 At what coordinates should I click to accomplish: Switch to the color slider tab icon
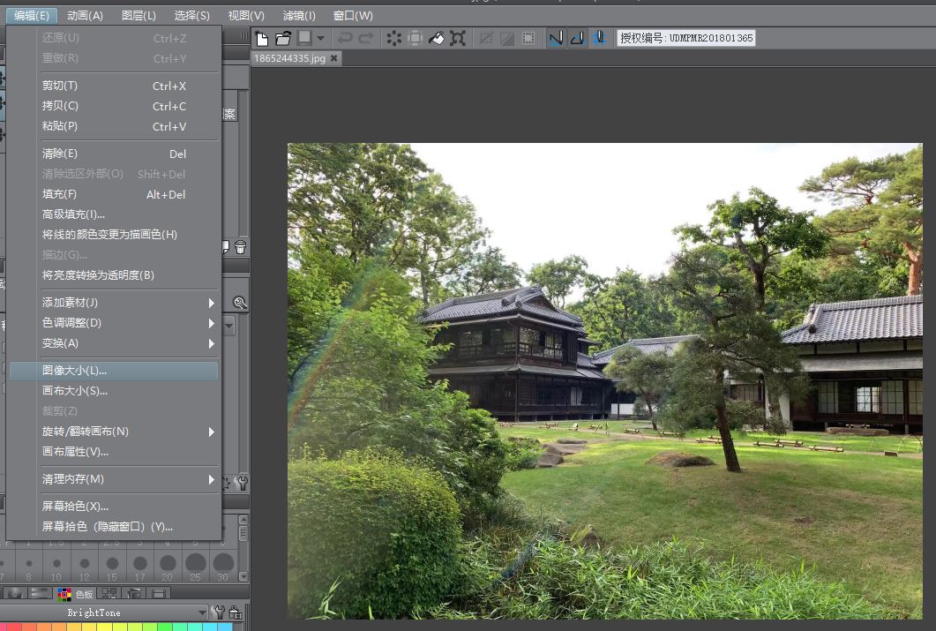(x=40, y=593)
